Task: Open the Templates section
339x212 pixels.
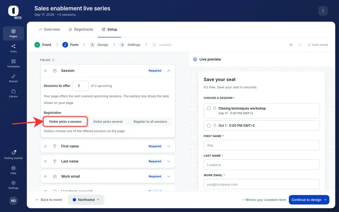Action: [x=13, y=63]
